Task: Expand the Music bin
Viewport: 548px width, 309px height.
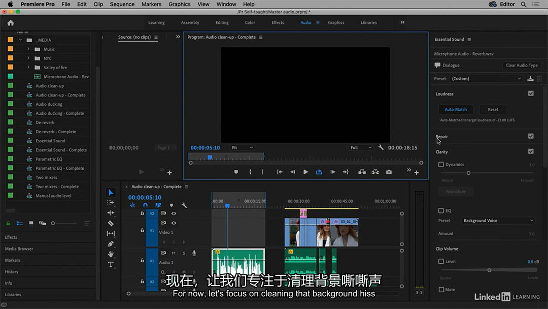Action: (x=28, y=49)
